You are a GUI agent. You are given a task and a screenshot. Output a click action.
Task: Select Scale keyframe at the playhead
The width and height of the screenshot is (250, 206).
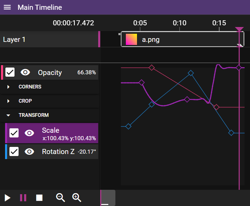tap(239, 68)
